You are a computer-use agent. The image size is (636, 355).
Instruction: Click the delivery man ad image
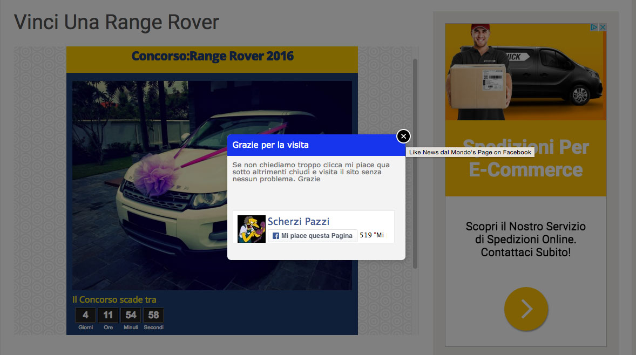pyautogui.click(x=526, y=72)
